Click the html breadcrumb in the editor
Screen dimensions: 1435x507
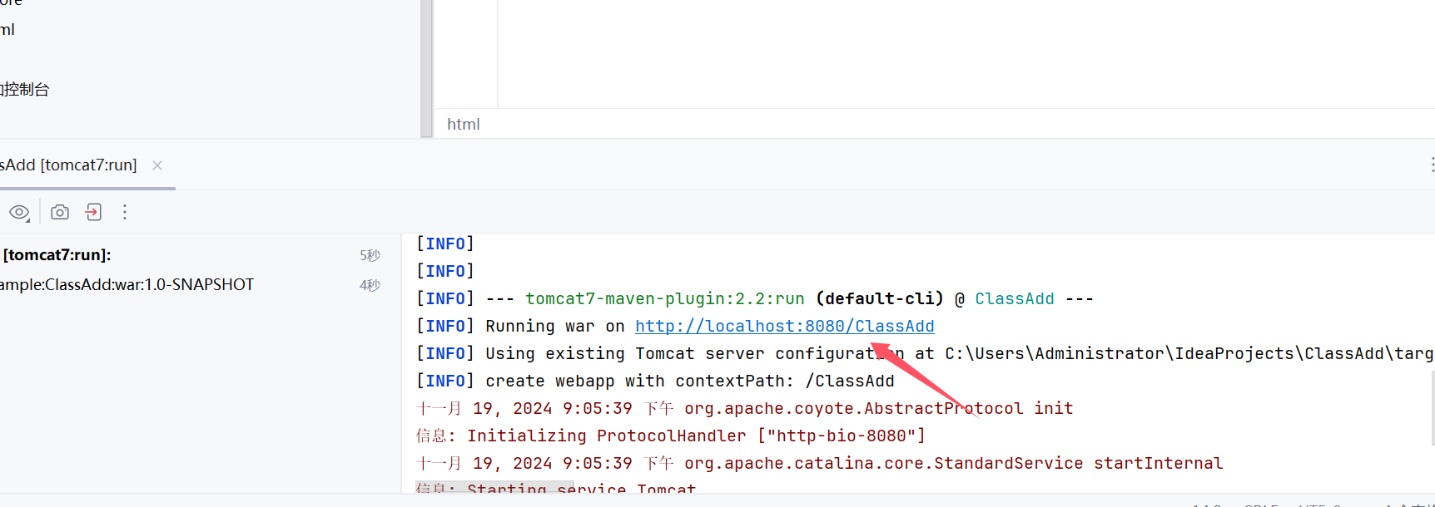point(463,124)
